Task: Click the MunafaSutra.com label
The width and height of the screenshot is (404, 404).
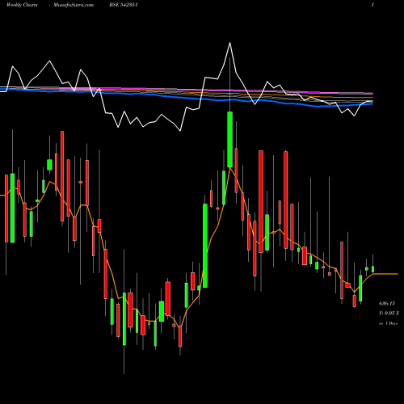Action: [x=74, y=5]
